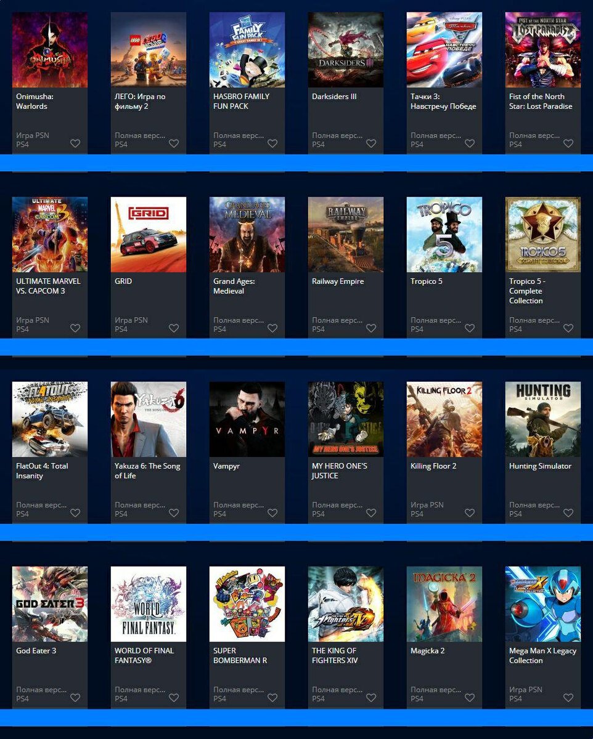Open Mega Man X Legacy cover image
The width and height of the screenshot is (593, 739).
[x=543, y=604]
